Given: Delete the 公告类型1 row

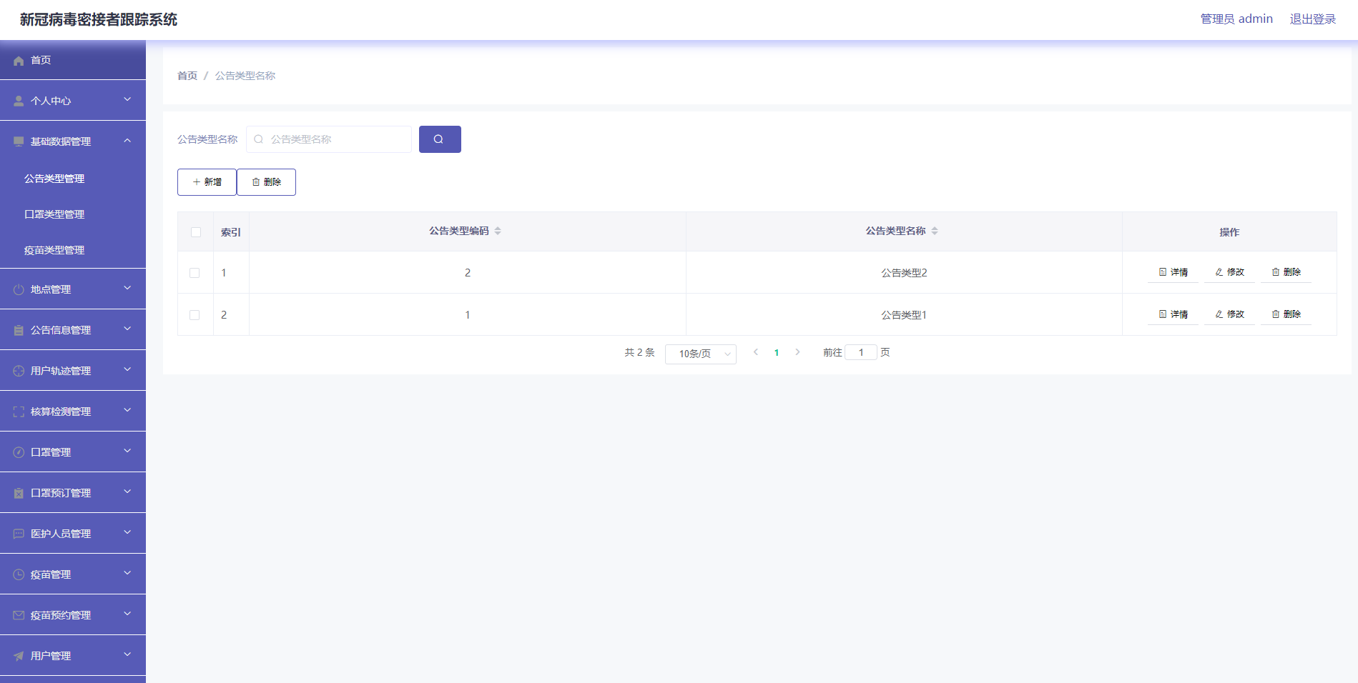Looking at the screenshot, I should point(1286,314).
